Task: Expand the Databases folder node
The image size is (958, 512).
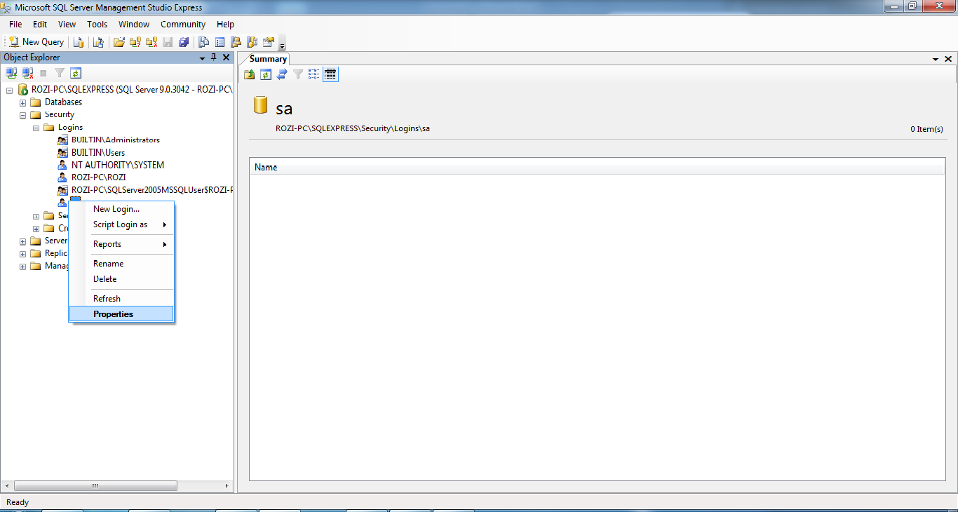Action: pos(22,102)
